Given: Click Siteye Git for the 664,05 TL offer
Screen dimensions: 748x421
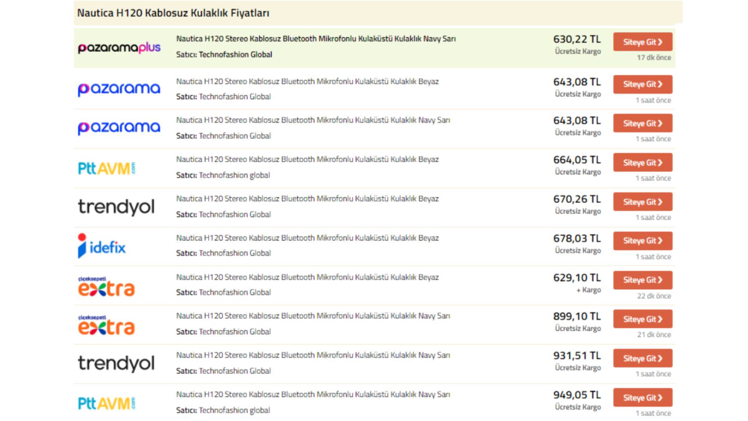Looking at the screenshot, I should [643, 163].
